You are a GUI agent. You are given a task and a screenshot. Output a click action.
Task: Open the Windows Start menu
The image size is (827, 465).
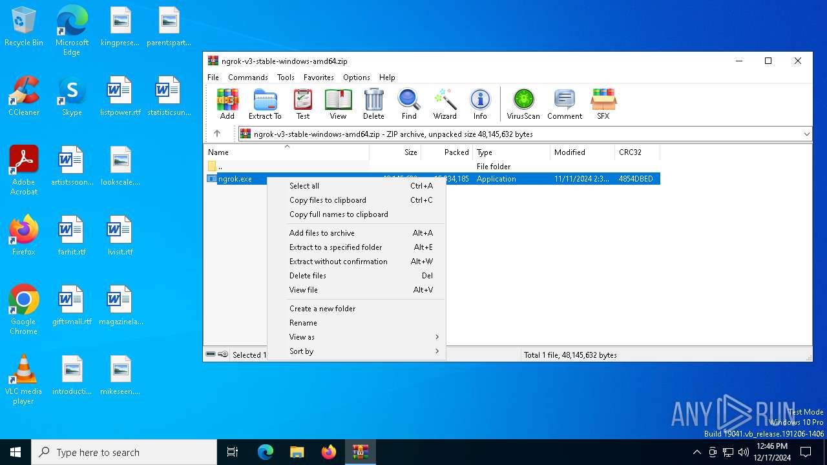click(x=16, y=452)
